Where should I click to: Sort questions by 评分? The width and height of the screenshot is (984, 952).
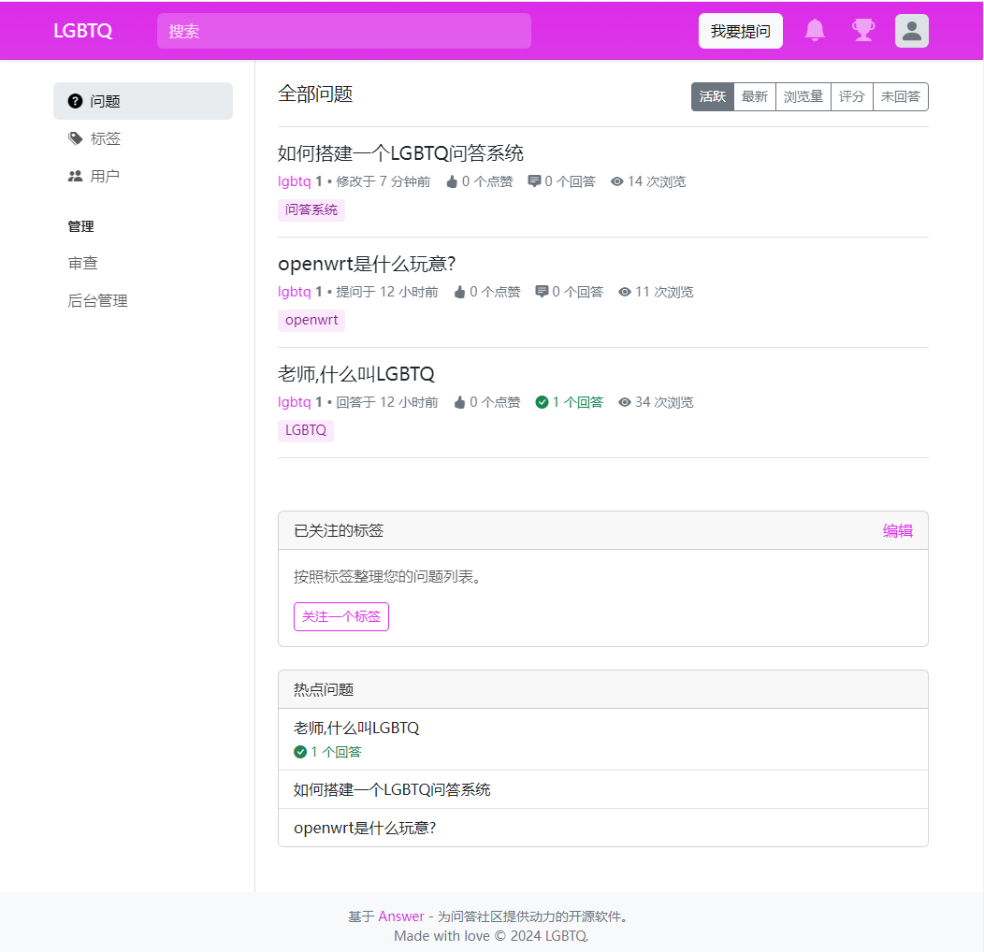(851, 96)
